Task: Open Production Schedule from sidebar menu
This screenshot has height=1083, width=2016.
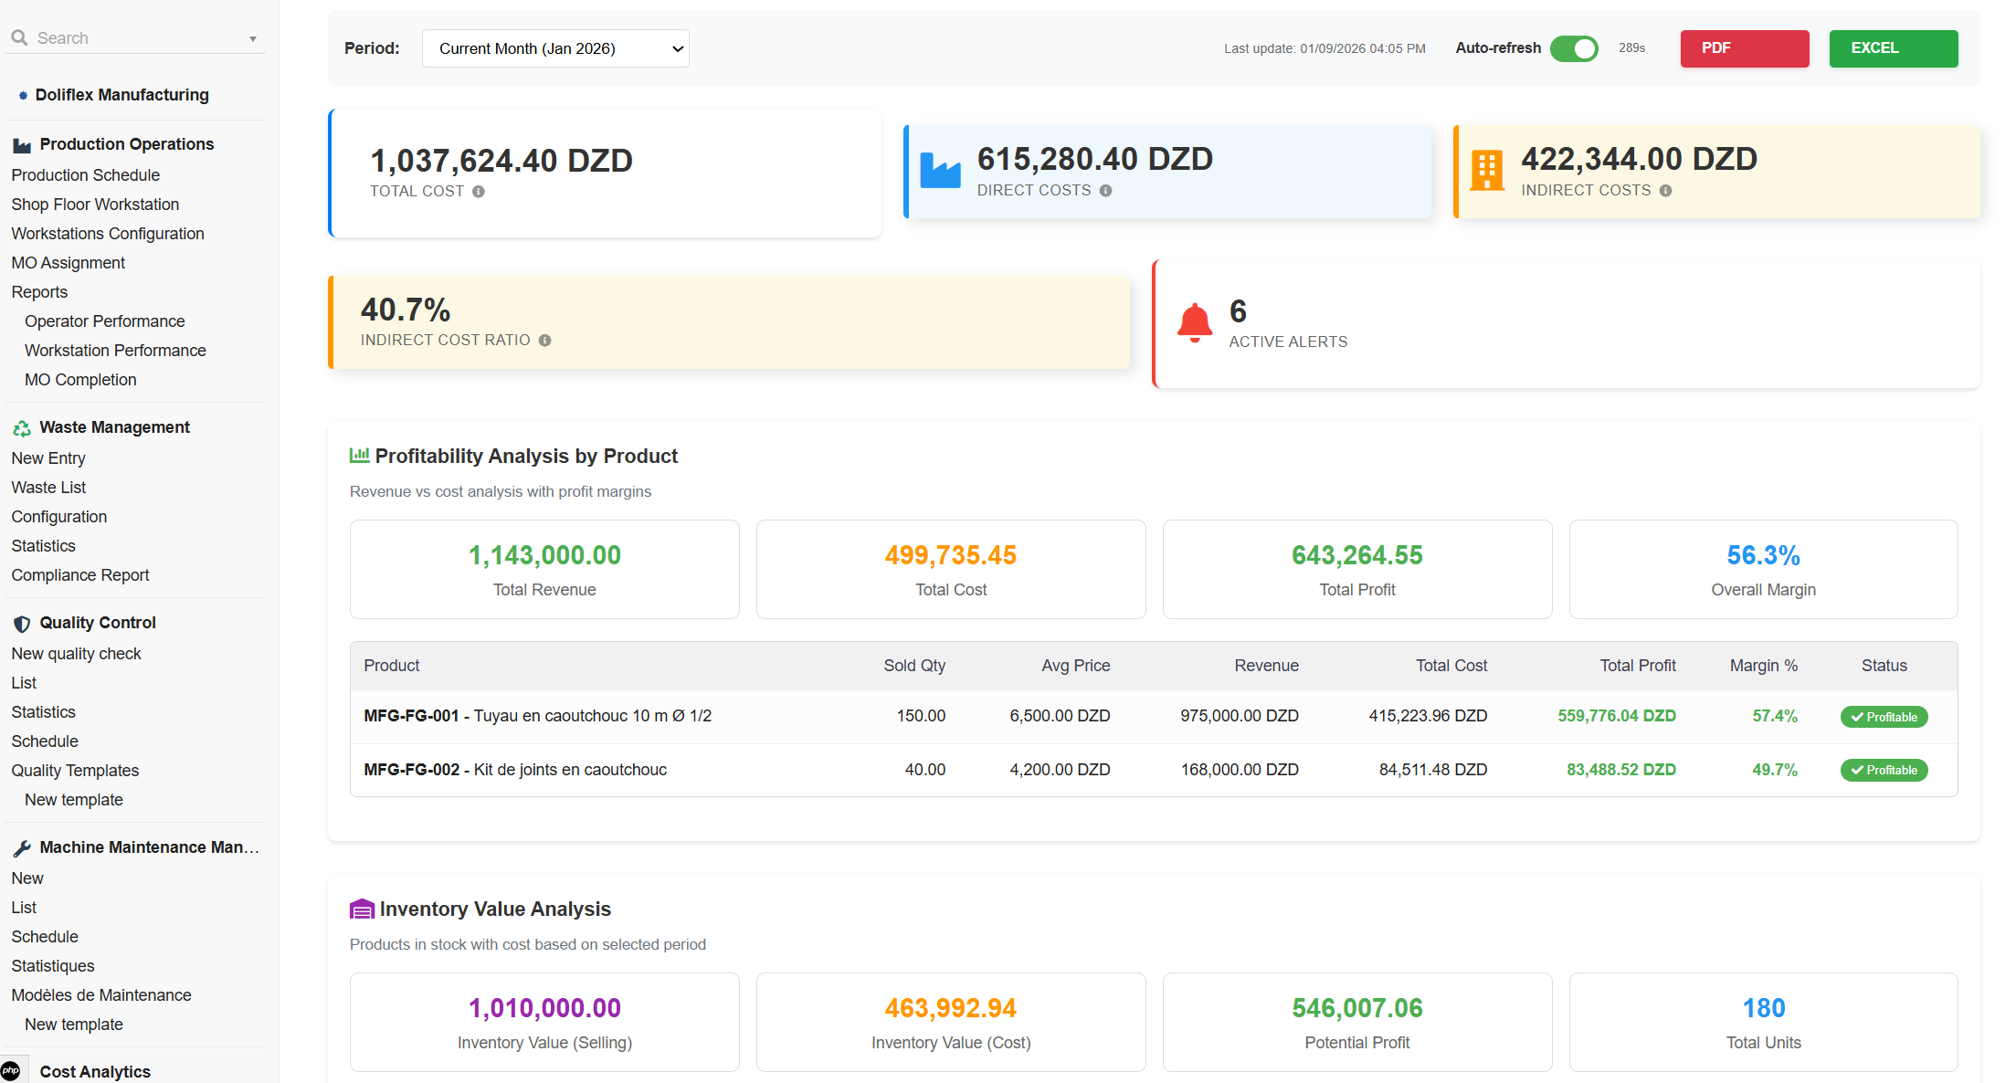Action: (85, 175)
